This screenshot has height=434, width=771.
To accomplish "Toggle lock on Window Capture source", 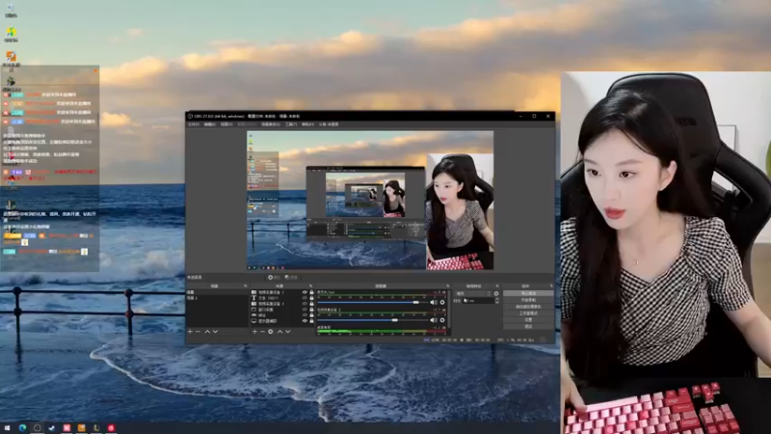I will (311, 310).
